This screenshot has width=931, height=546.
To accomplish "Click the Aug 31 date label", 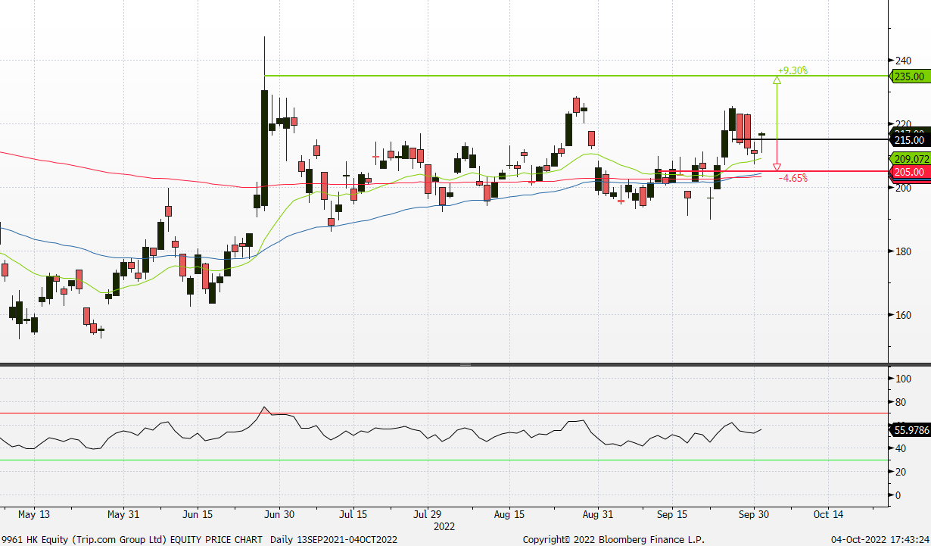I will tap(598, 515).
